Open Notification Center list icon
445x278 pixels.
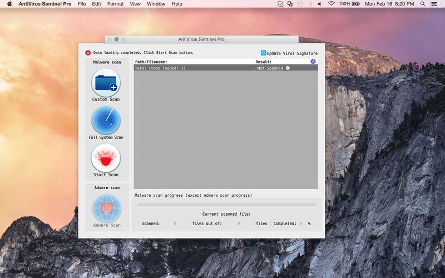click(434, 4)
